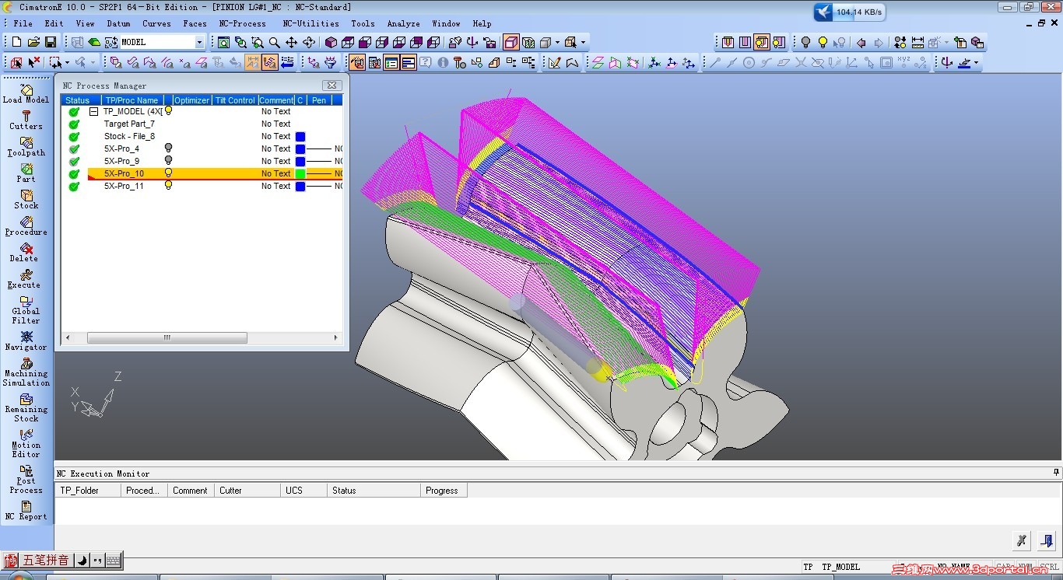Open Remaining Stock tool
The width and height of the screenshot is (1063, 580).
pos(26,408)
